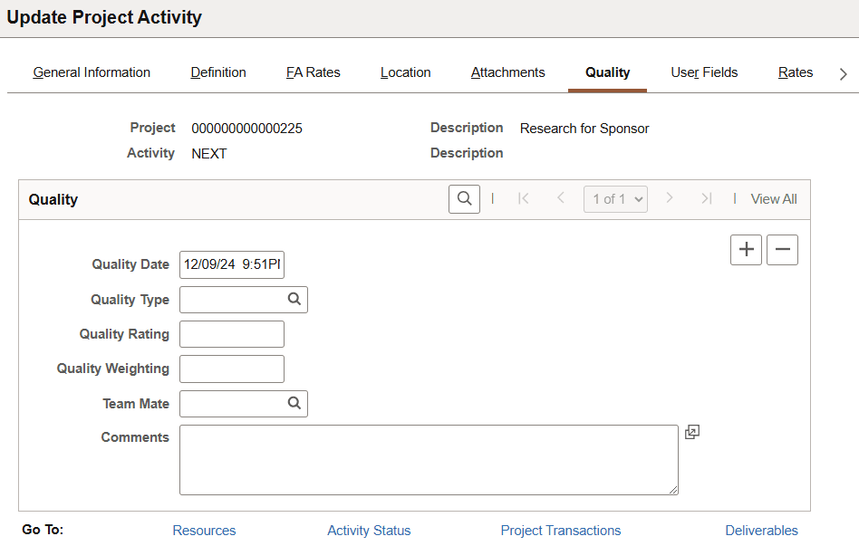Click the next-record chevron arrow

[671, 198]
